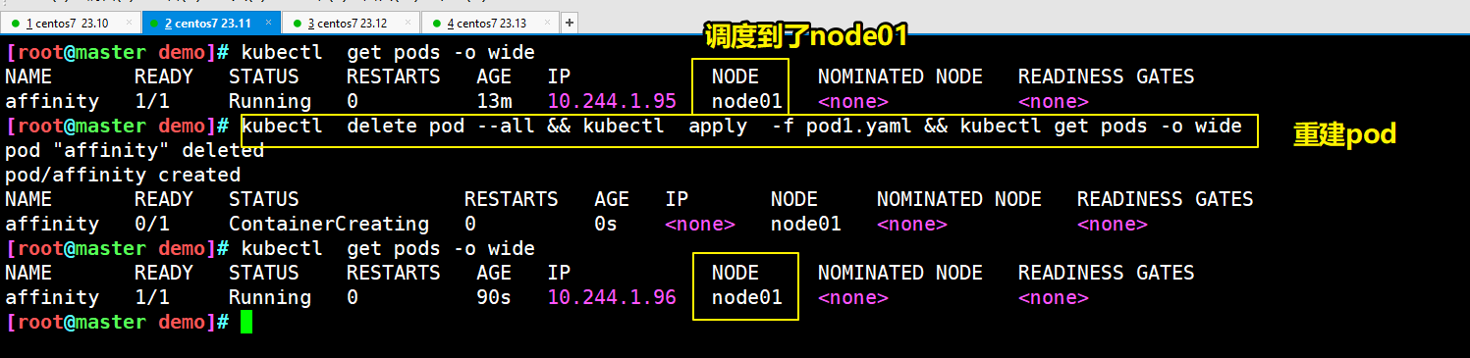Viewport: 1470px width, 358px height.
Task: Click node01 in the 10.244.1.96 row
Action: pyautogui.click(x=747, y=297)
